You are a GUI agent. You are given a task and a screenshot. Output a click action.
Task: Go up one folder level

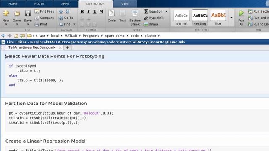[x=16, y=36]
